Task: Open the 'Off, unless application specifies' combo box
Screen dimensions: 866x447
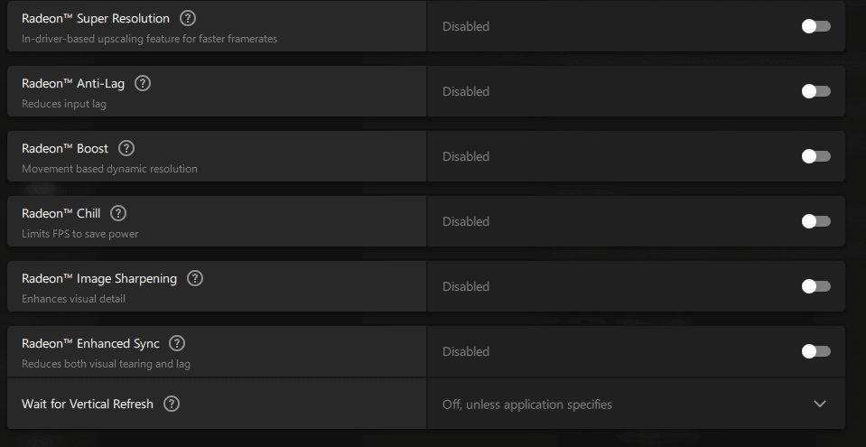Action: pyautogui.click(x=636, y=404)
